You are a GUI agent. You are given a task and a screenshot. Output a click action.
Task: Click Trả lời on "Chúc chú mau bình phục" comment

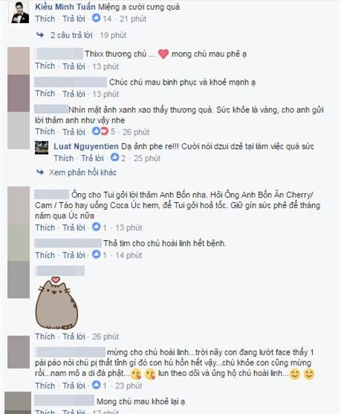74,94
